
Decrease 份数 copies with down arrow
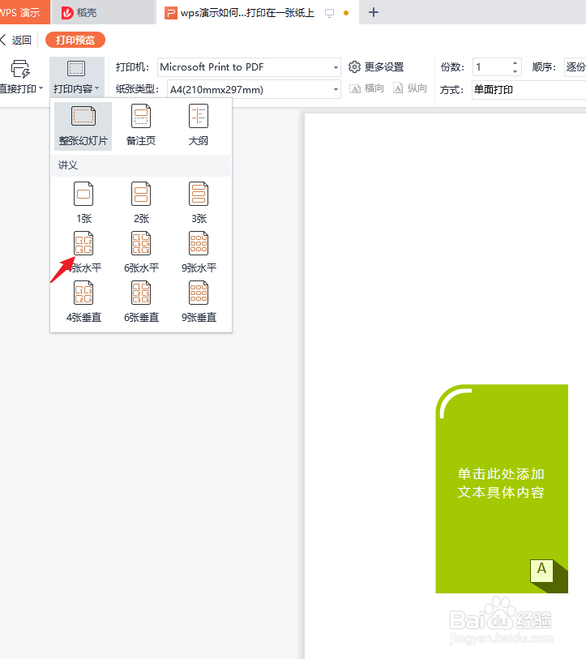coord(515,71)
